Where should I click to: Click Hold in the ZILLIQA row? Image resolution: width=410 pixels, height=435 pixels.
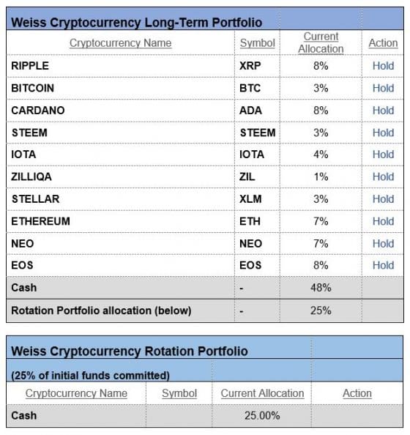383,176
